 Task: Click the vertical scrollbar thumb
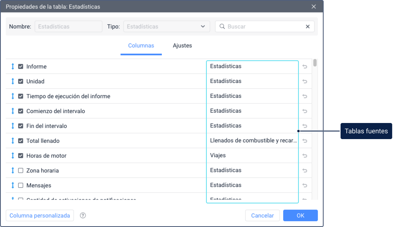(x=315, y=63)
